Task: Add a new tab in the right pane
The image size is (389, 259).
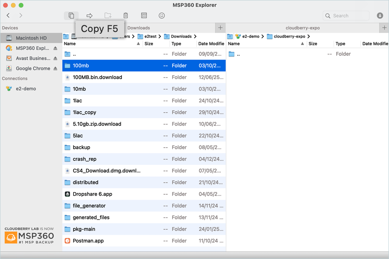Action: pyautogui.click(x=384, y=28)
